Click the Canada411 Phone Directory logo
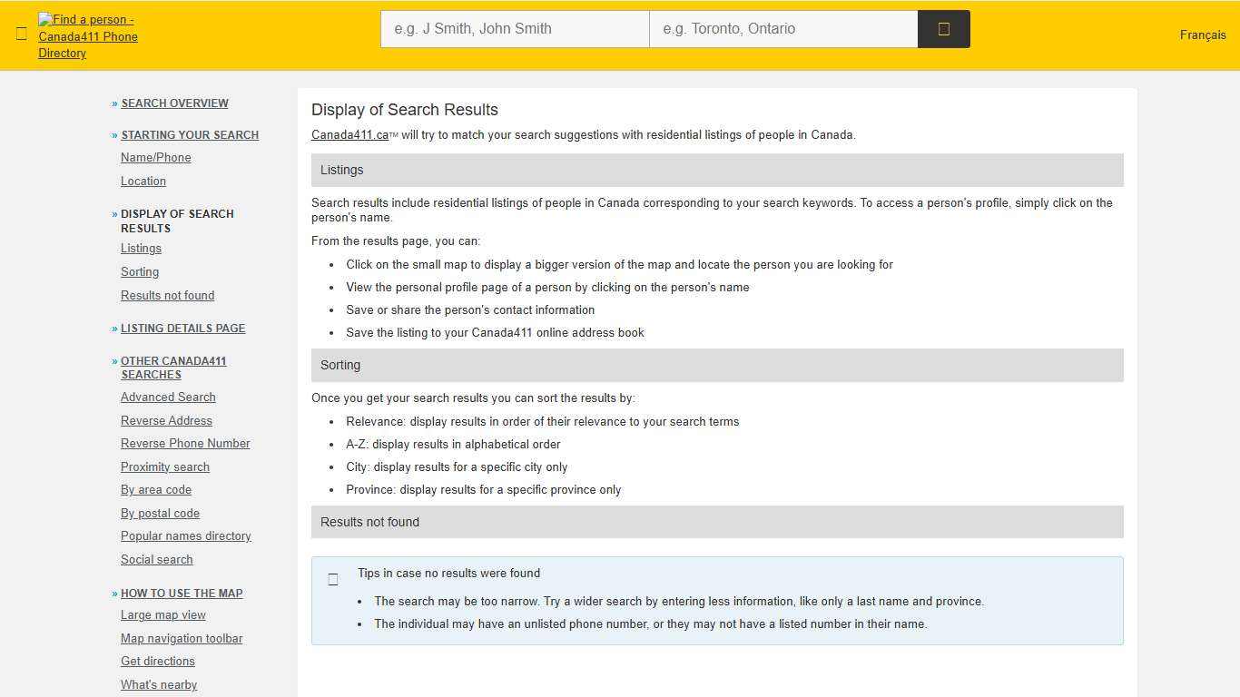This screenshot has width=1240, height=697. [87, 36]
